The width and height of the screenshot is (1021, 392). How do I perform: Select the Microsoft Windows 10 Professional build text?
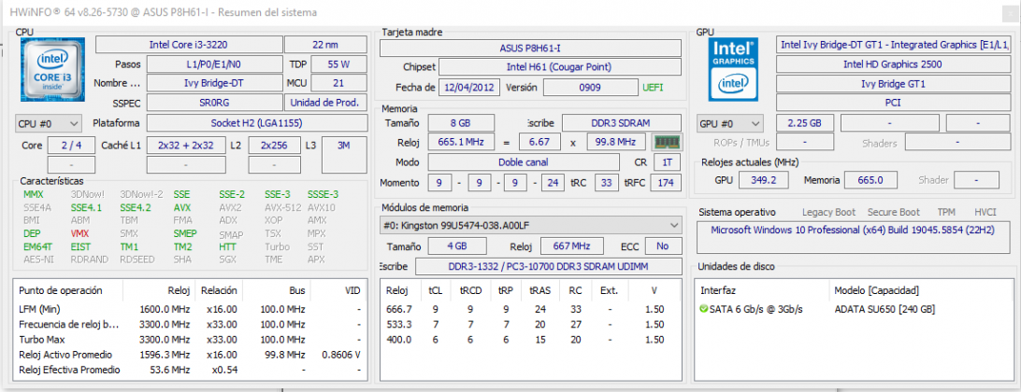[855, 230]
